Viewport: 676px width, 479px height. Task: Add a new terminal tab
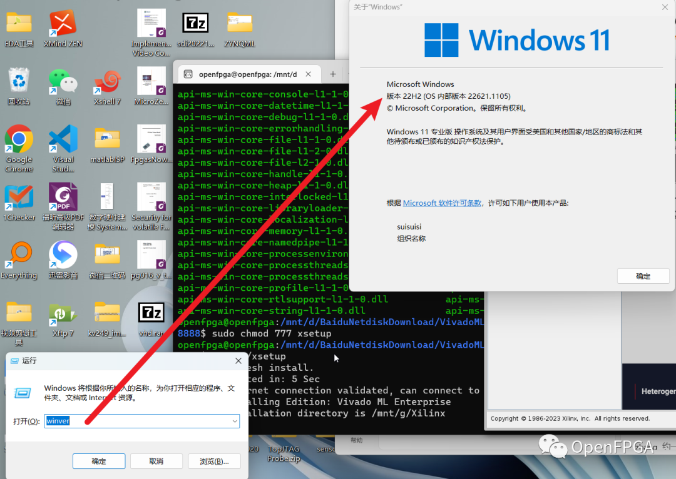click(333, 74)
